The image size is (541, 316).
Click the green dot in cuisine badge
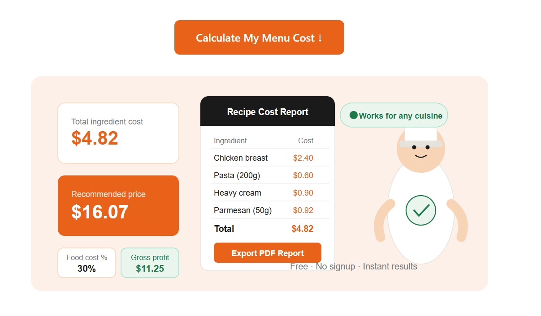(353, 115)
